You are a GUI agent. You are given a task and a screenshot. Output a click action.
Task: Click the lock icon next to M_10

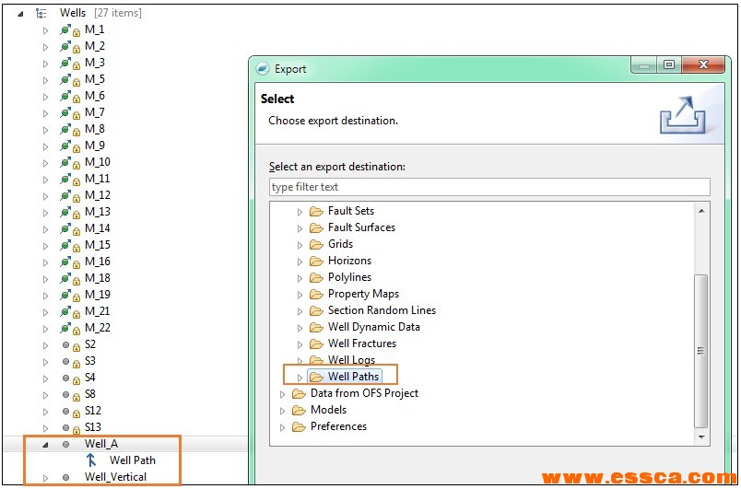pyautogui.click(x=76, y=164)
